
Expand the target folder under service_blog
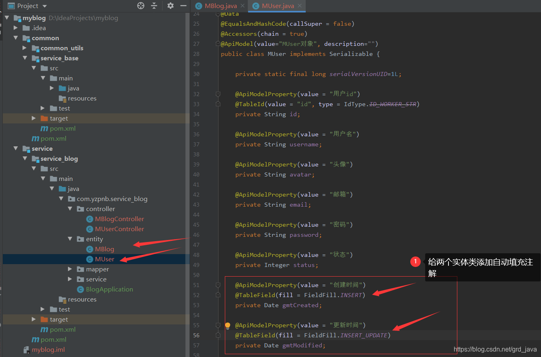point(34,320)
